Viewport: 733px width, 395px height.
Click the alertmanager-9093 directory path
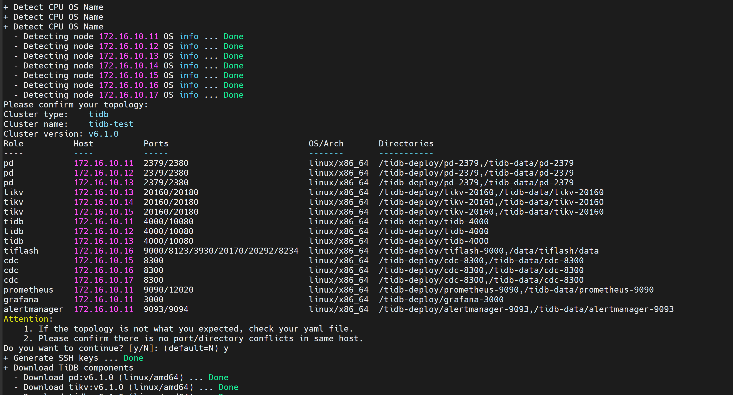coord(526,309)
